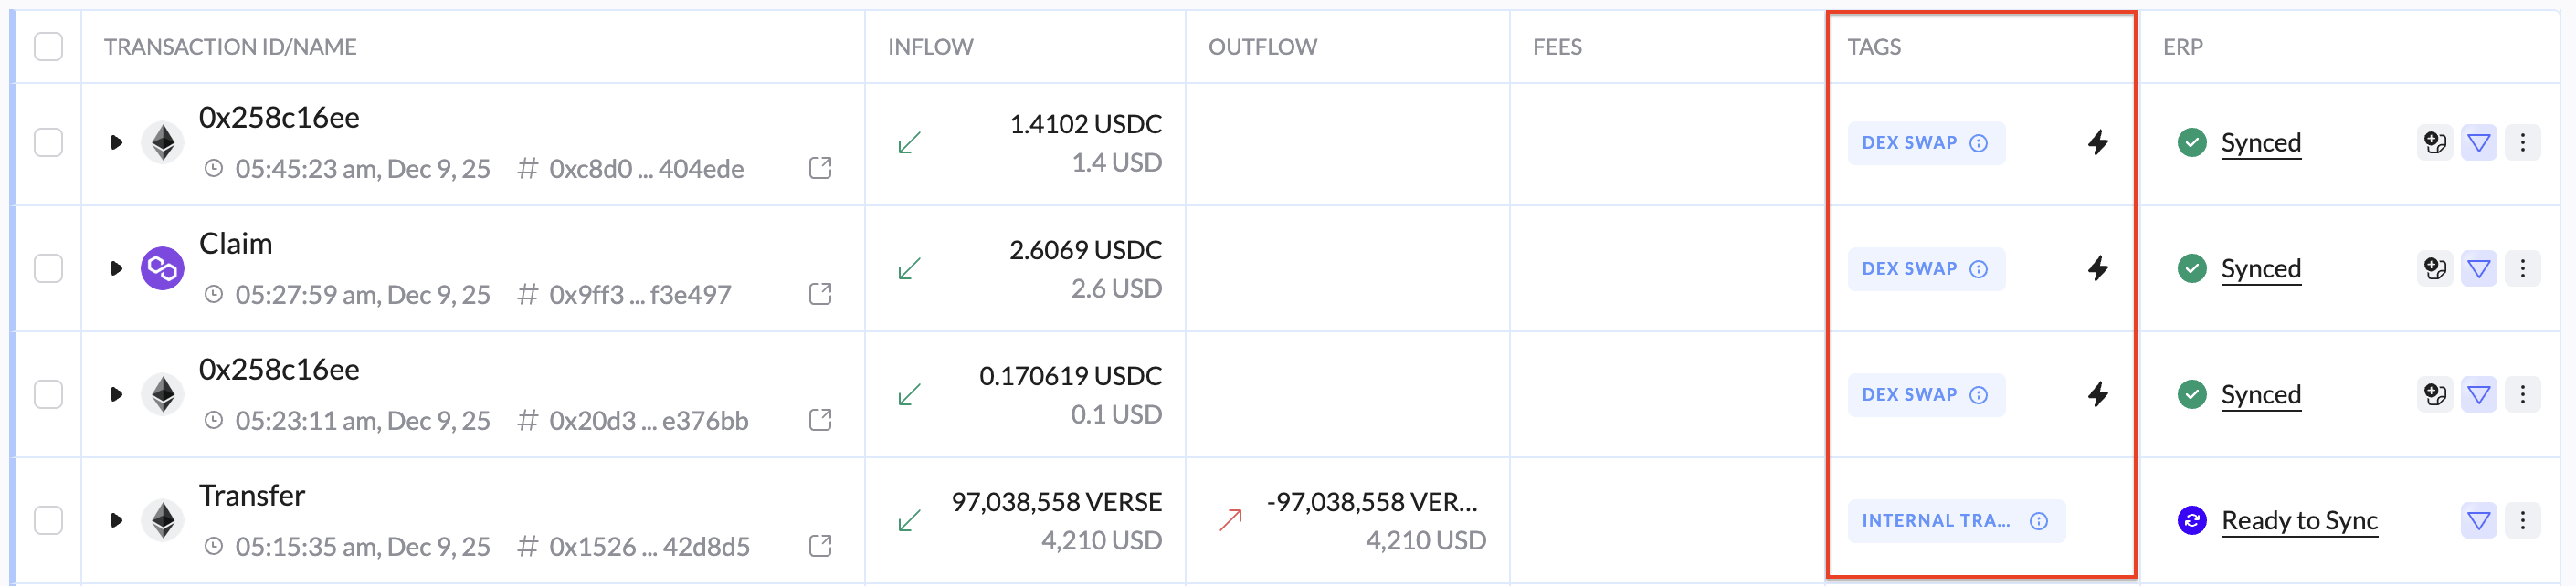Check the Transfer transaction checkbox
2576x586 pixels.
[x=48, y=520]
